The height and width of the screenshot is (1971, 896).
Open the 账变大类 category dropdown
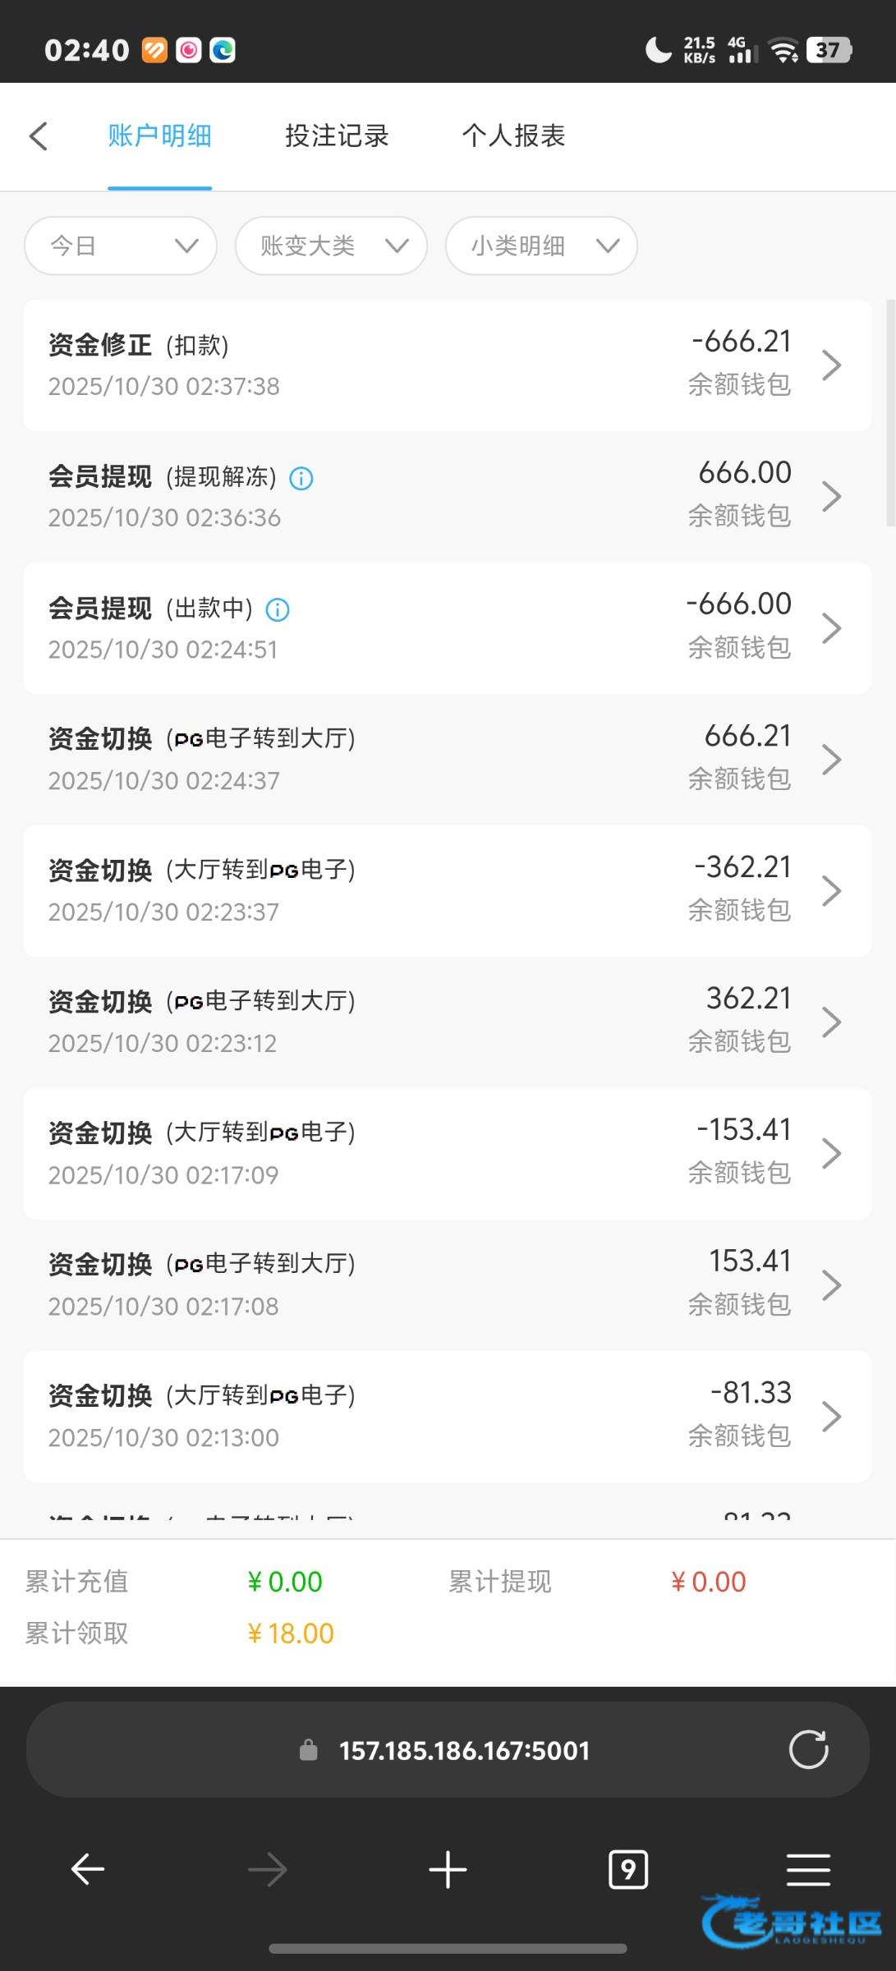point(331,246)
